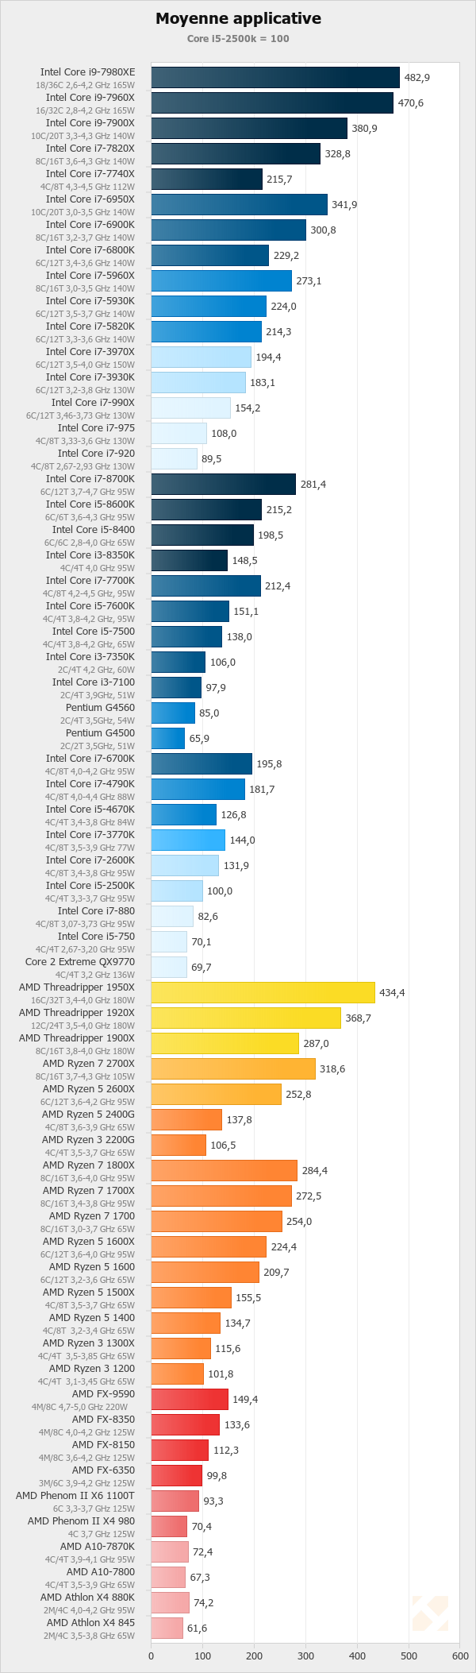
Task: Select the AMD Ryzen 7 1800X orange bar
Action: 224,1170
